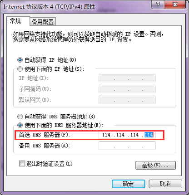Click first octet 114 of preferred DNS
The width and height of the screenshot is (189, 195).
pos(106,135)
